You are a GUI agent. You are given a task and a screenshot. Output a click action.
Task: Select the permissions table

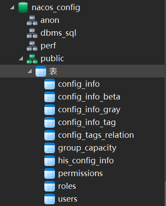click(x=80, y=174)
